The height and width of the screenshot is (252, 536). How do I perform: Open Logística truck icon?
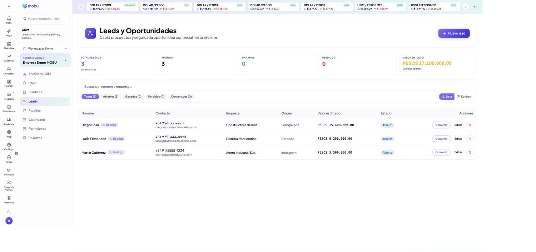(9, 119)
